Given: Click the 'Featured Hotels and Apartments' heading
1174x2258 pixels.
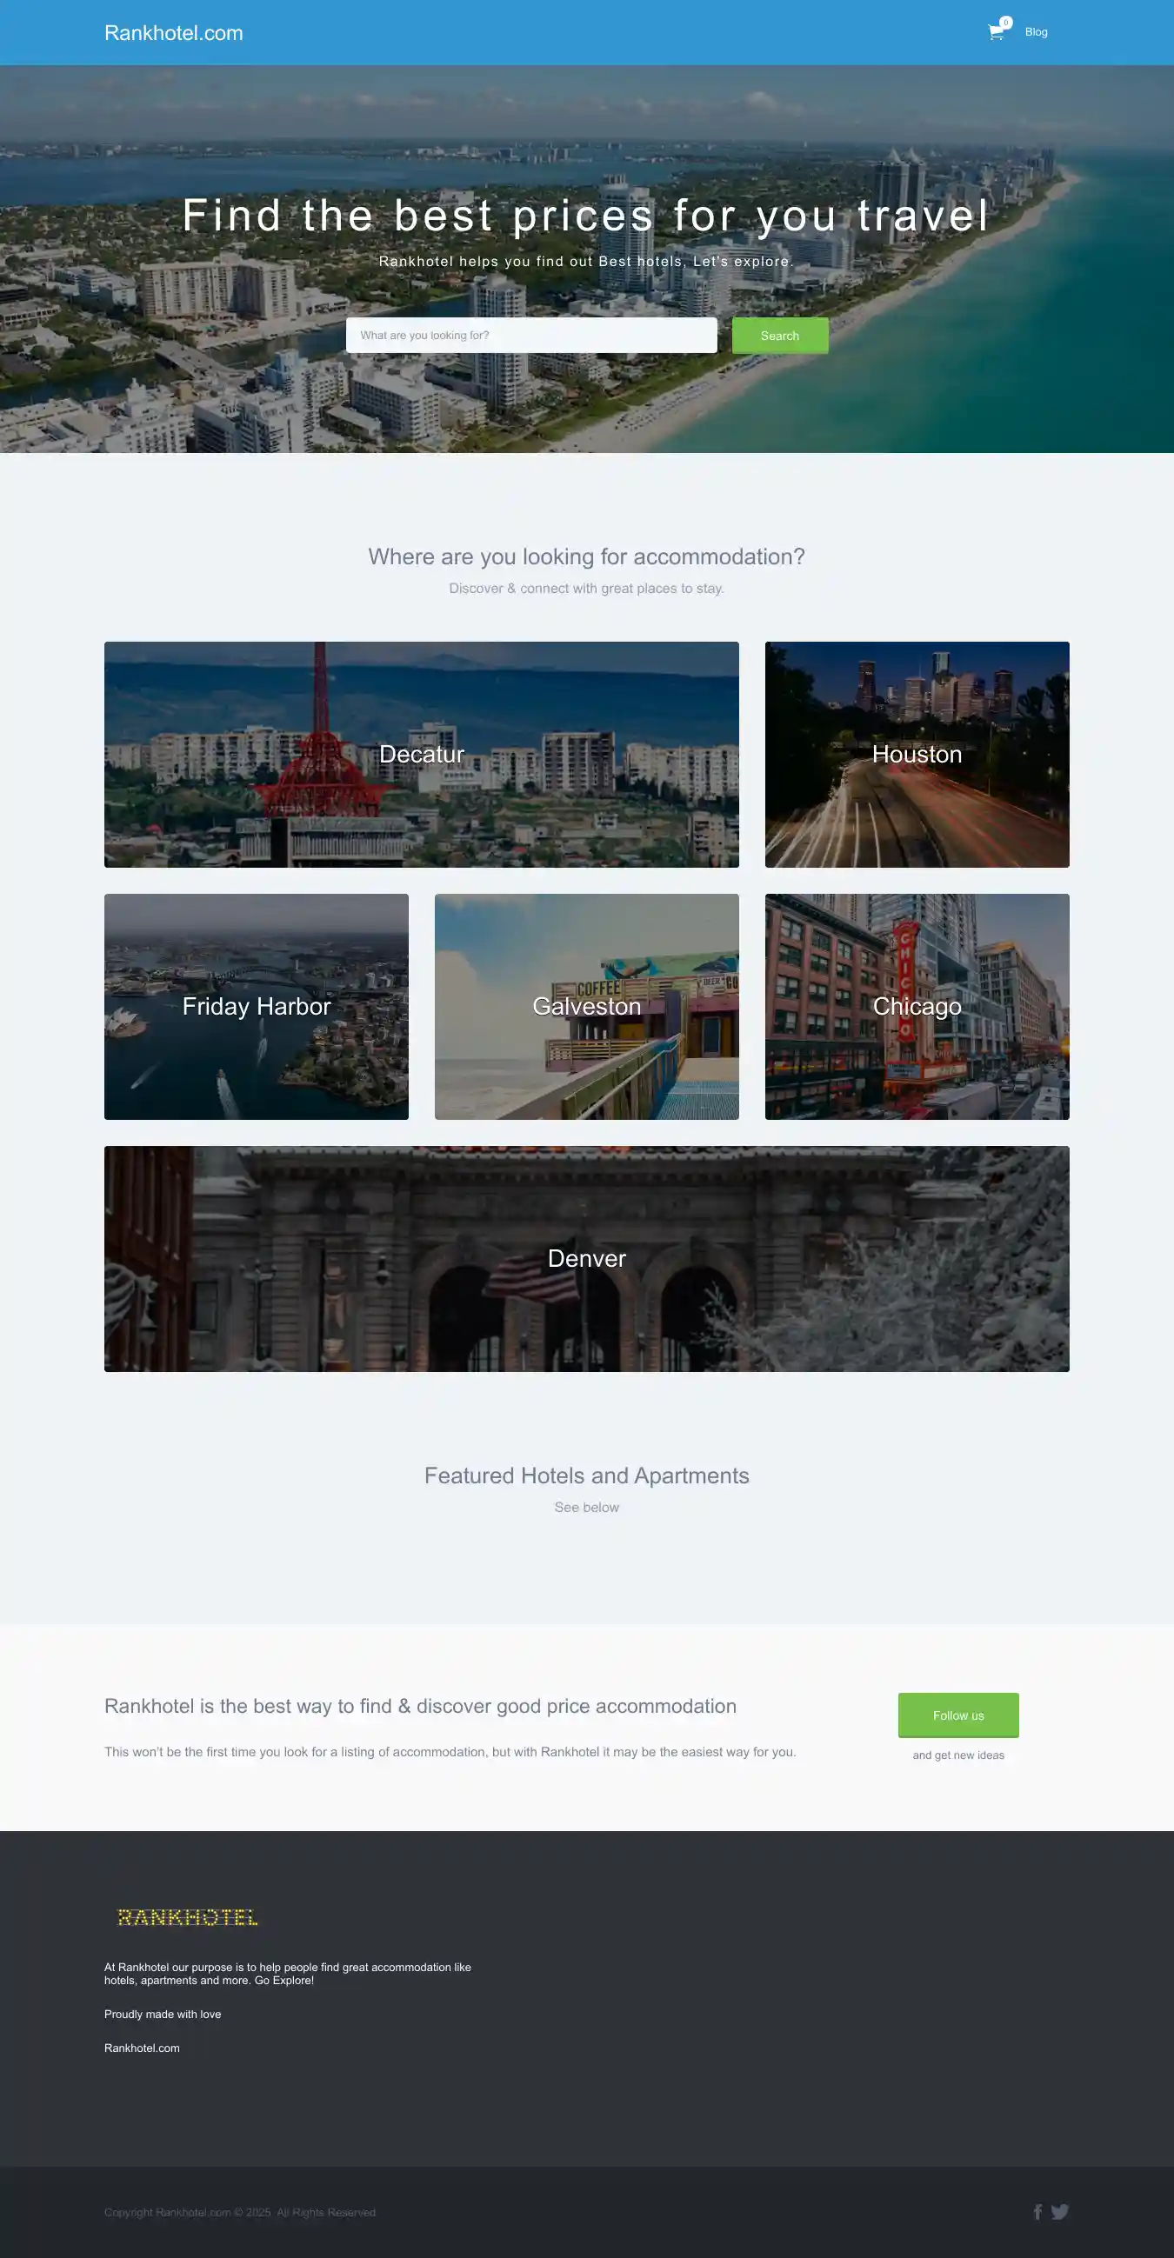Looking at the screenshot, I should click(586, 1475).
